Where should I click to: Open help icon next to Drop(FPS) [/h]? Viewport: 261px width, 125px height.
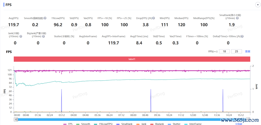point(154,18)
